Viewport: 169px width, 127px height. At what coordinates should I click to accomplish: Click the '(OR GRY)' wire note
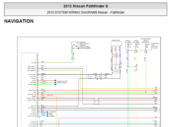(50, 95)
